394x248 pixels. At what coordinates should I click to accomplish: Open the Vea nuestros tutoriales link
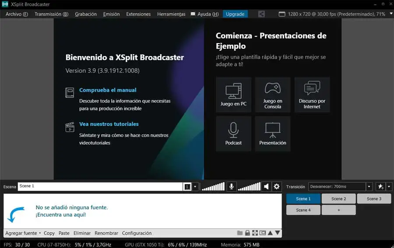109,124
